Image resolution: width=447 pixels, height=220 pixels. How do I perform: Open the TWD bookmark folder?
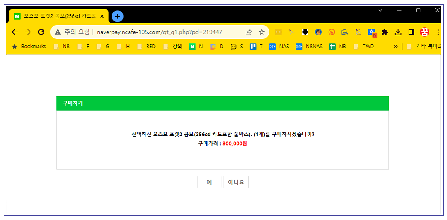[x=364, y=47]
